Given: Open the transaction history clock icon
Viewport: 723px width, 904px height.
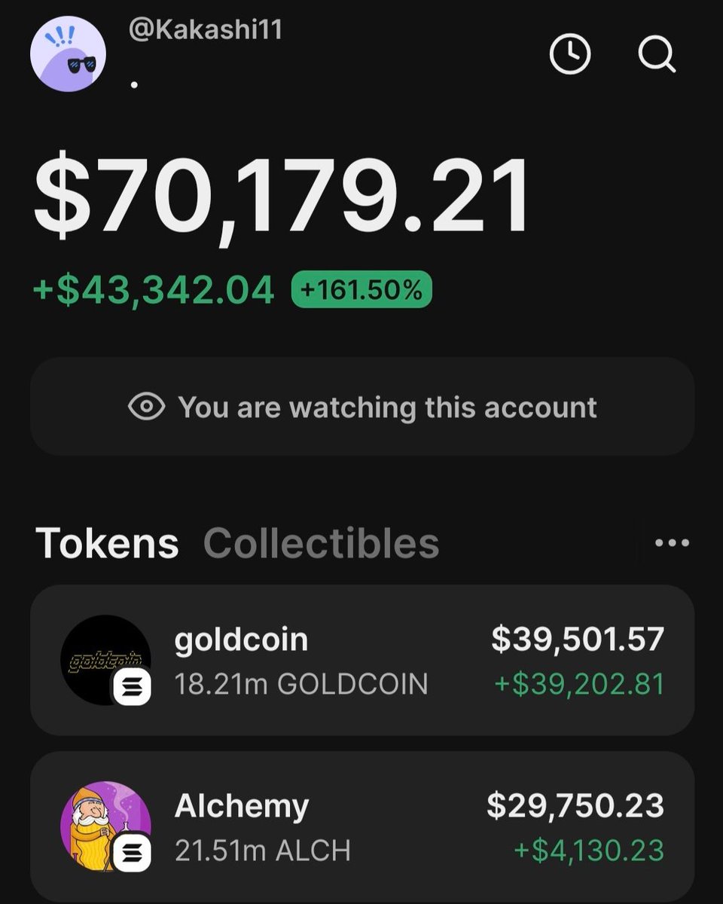Looking at the screenshot, I should 570,54.
